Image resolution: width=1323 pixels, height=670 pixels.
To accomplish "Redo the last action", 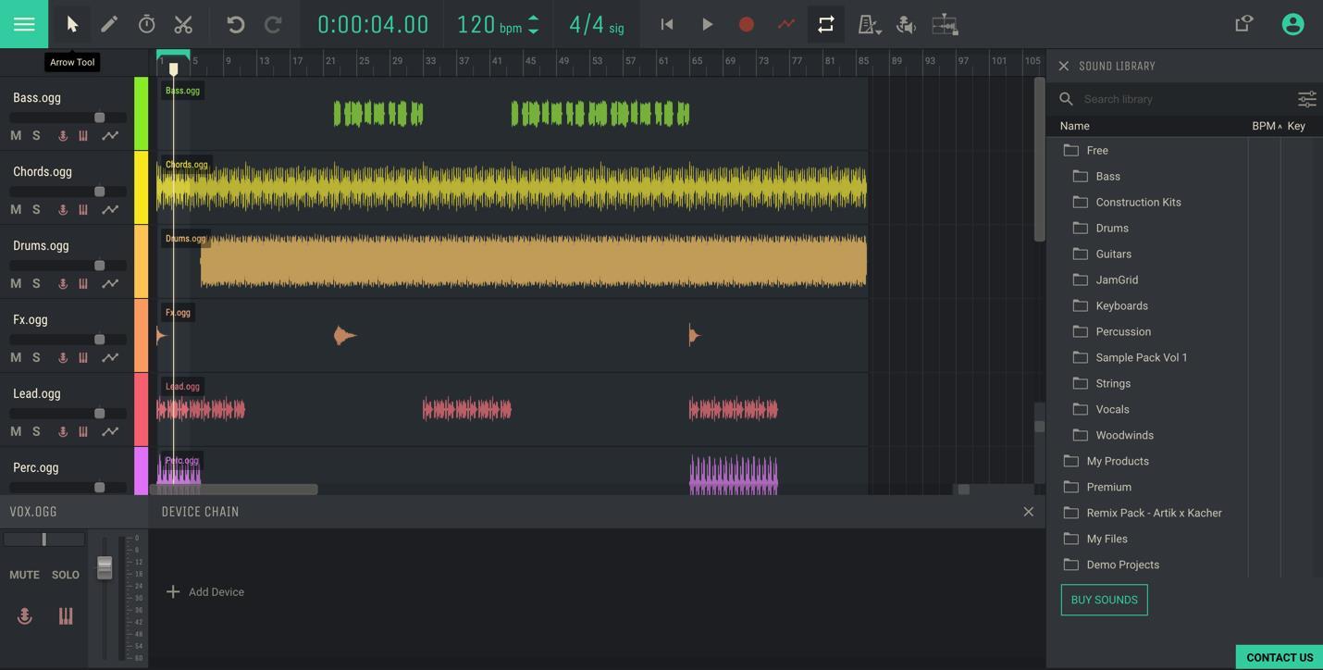I will [x=273, y=24].
